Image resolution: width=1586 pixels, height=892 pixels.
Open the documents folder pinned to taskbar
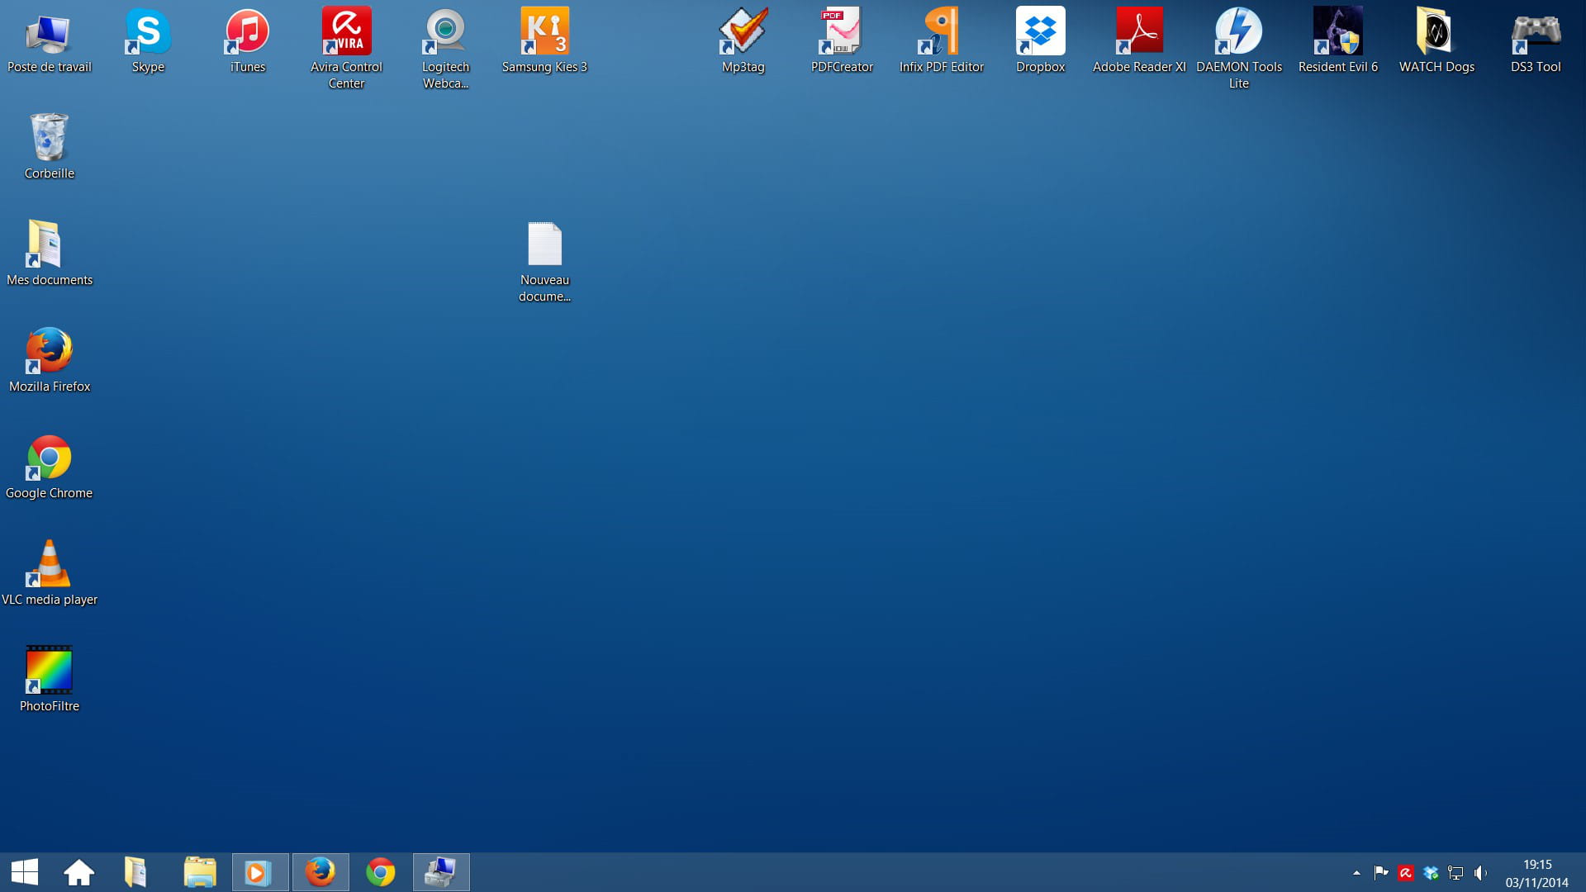135,872
